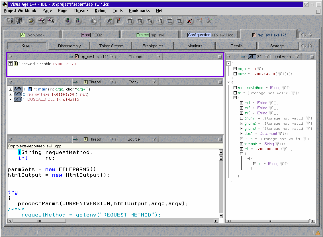Open the Stack view dropdown triangle
Viewport: 323px width, 237px height.
154,82
